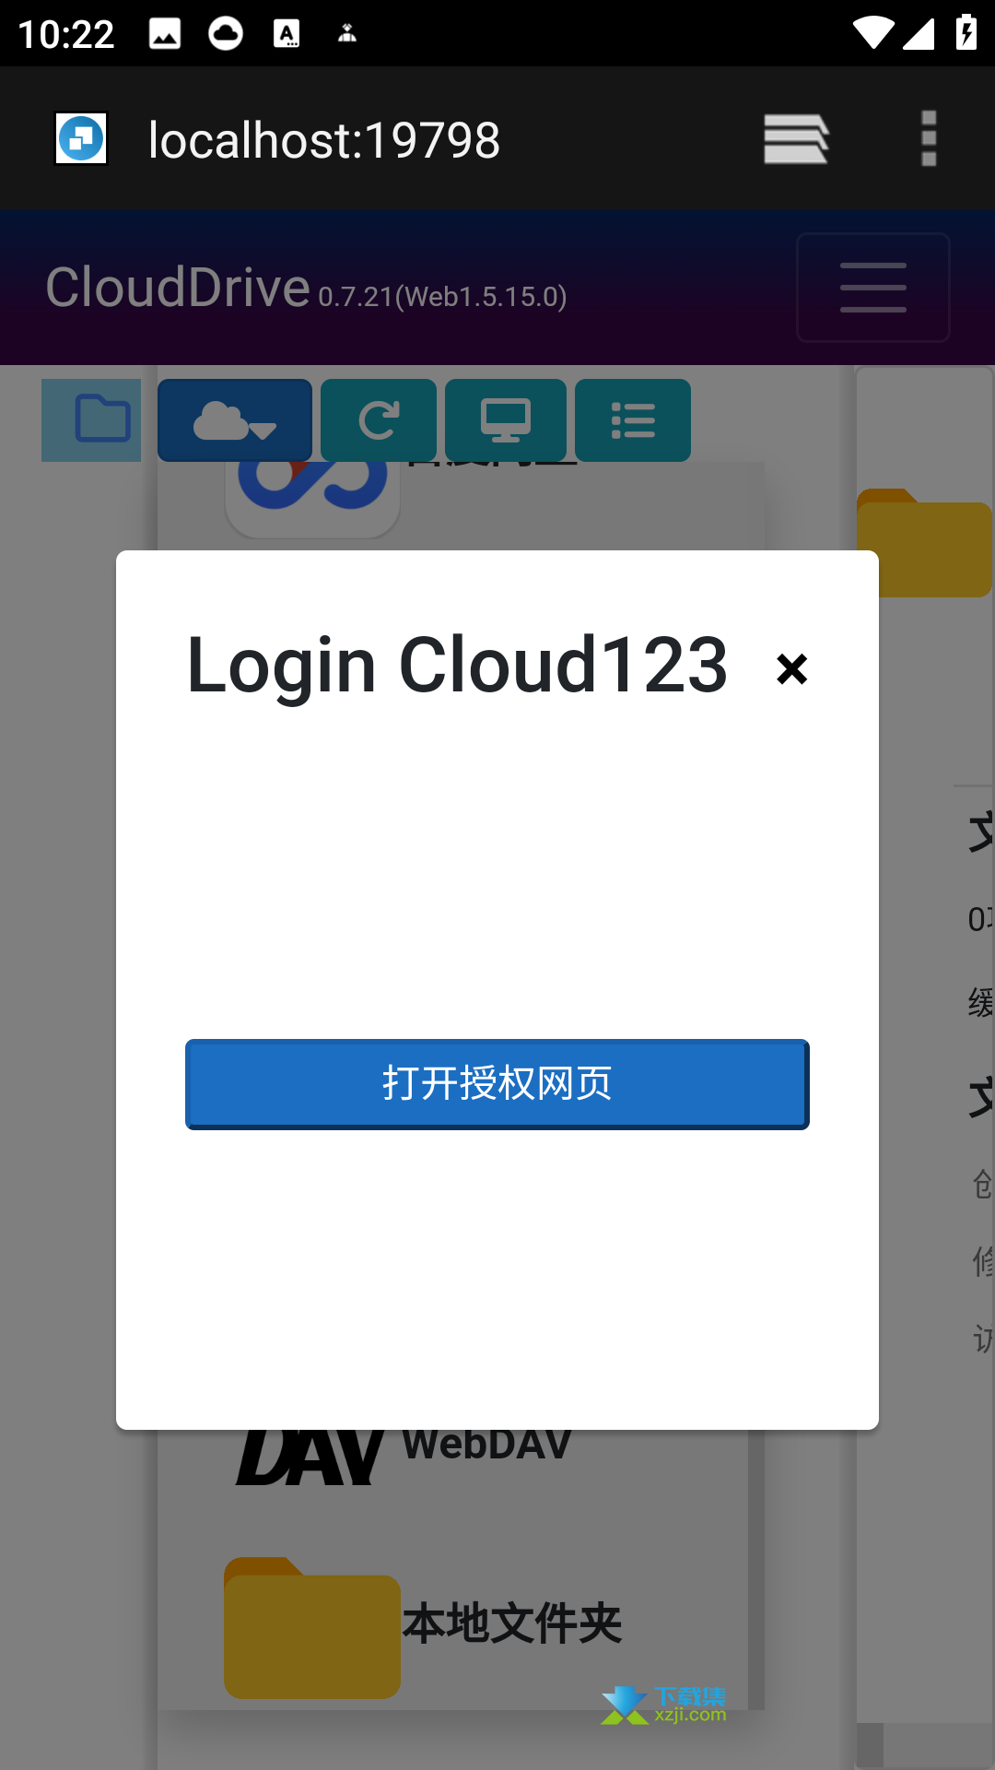995x1770 pixels.
Task: Click the DAV logo icon
Action: coord(310,1457)
